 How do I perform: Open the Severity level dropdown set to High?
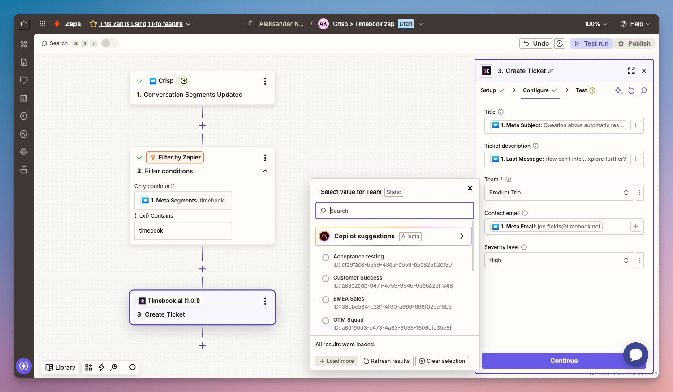coord(558,260)
